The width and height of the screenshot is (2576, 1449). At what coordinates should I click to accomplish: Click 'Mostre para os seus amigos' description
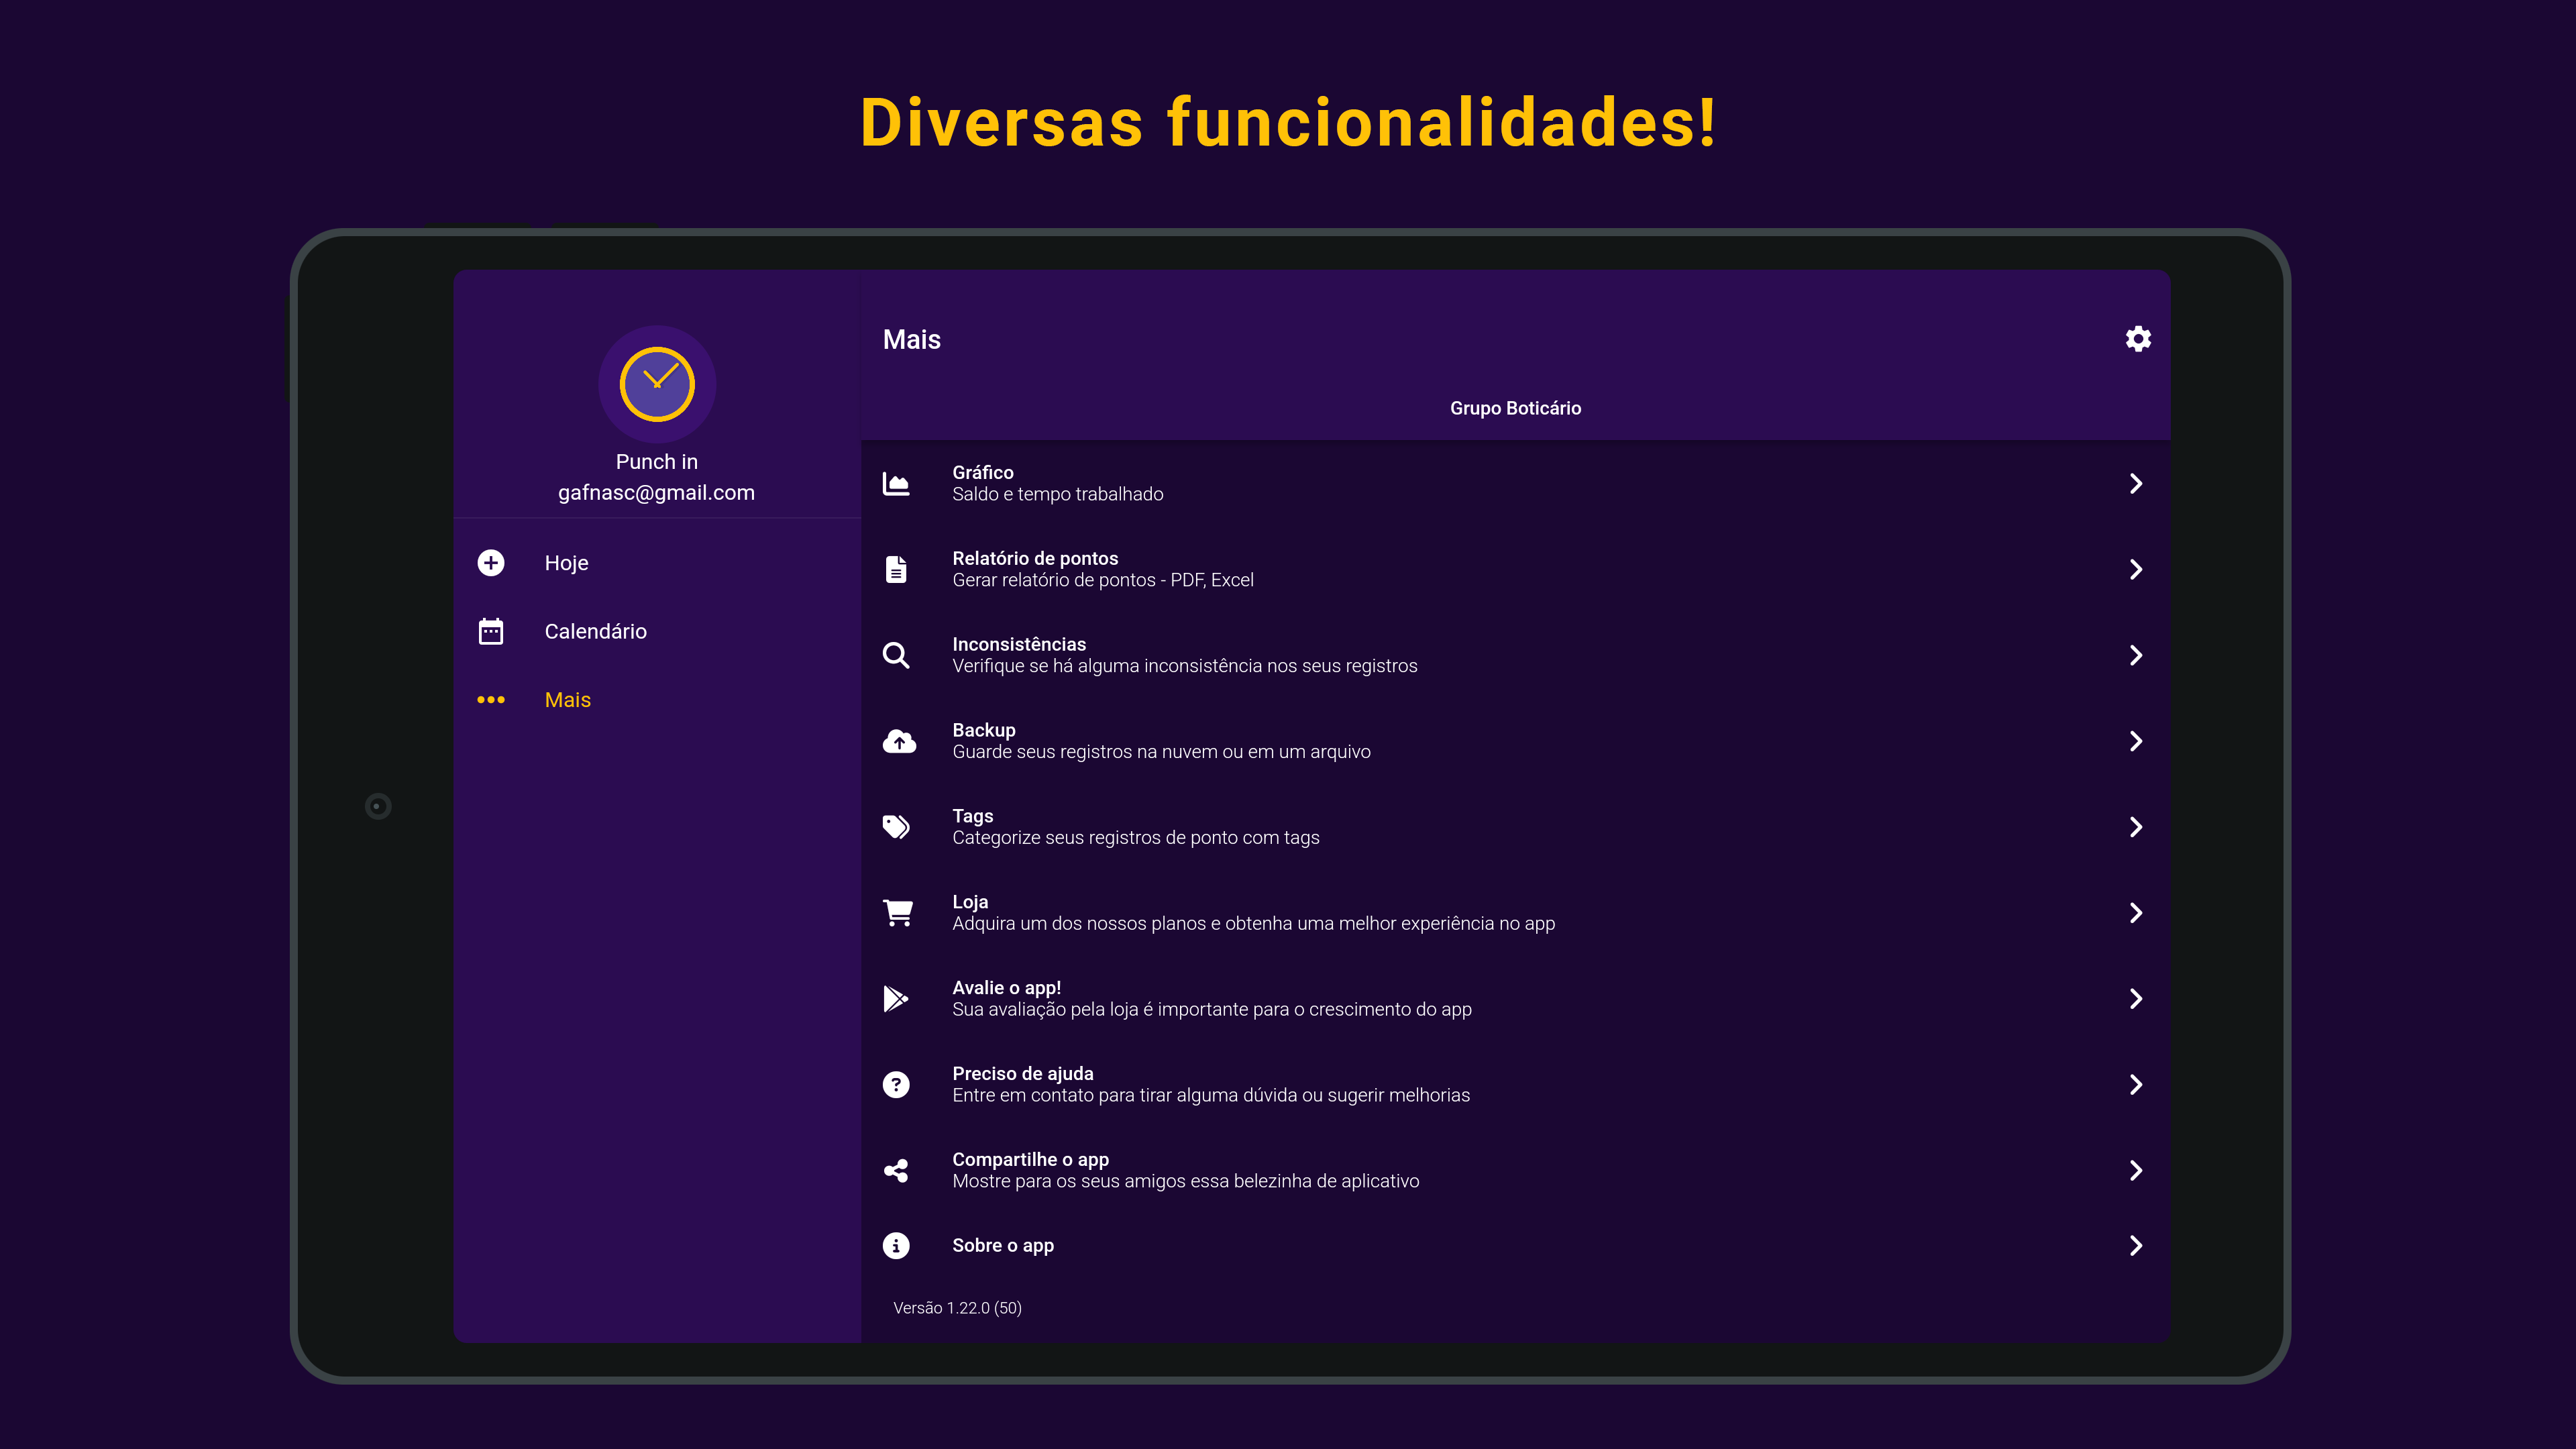pos(1186,1182)
